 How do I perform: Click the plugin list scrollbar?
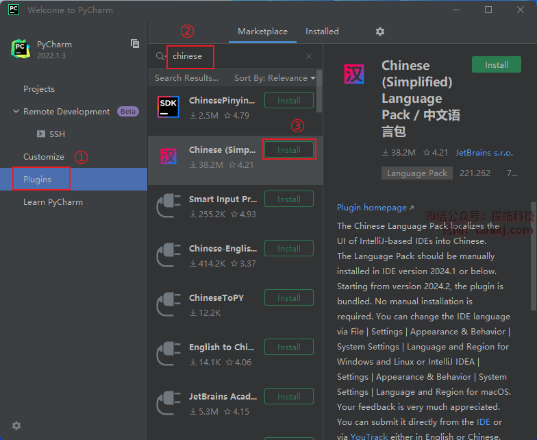[x=319, y=91]
